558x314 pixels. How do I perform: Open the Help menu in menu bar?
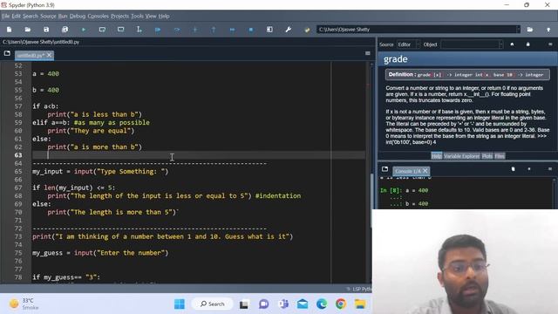(x=164, y=16)
